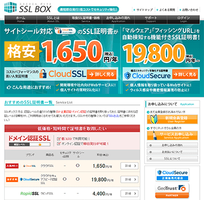Click the 新規会員登録 User Register button
Screen dimensions: 204x200
pos(172,119)
